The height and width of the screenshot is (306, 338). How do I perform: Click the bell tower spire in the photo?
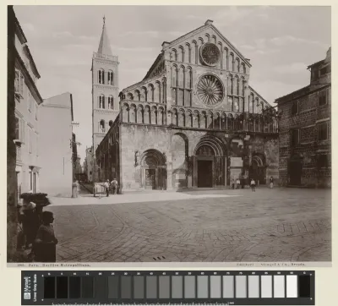(x=105, y=36)
